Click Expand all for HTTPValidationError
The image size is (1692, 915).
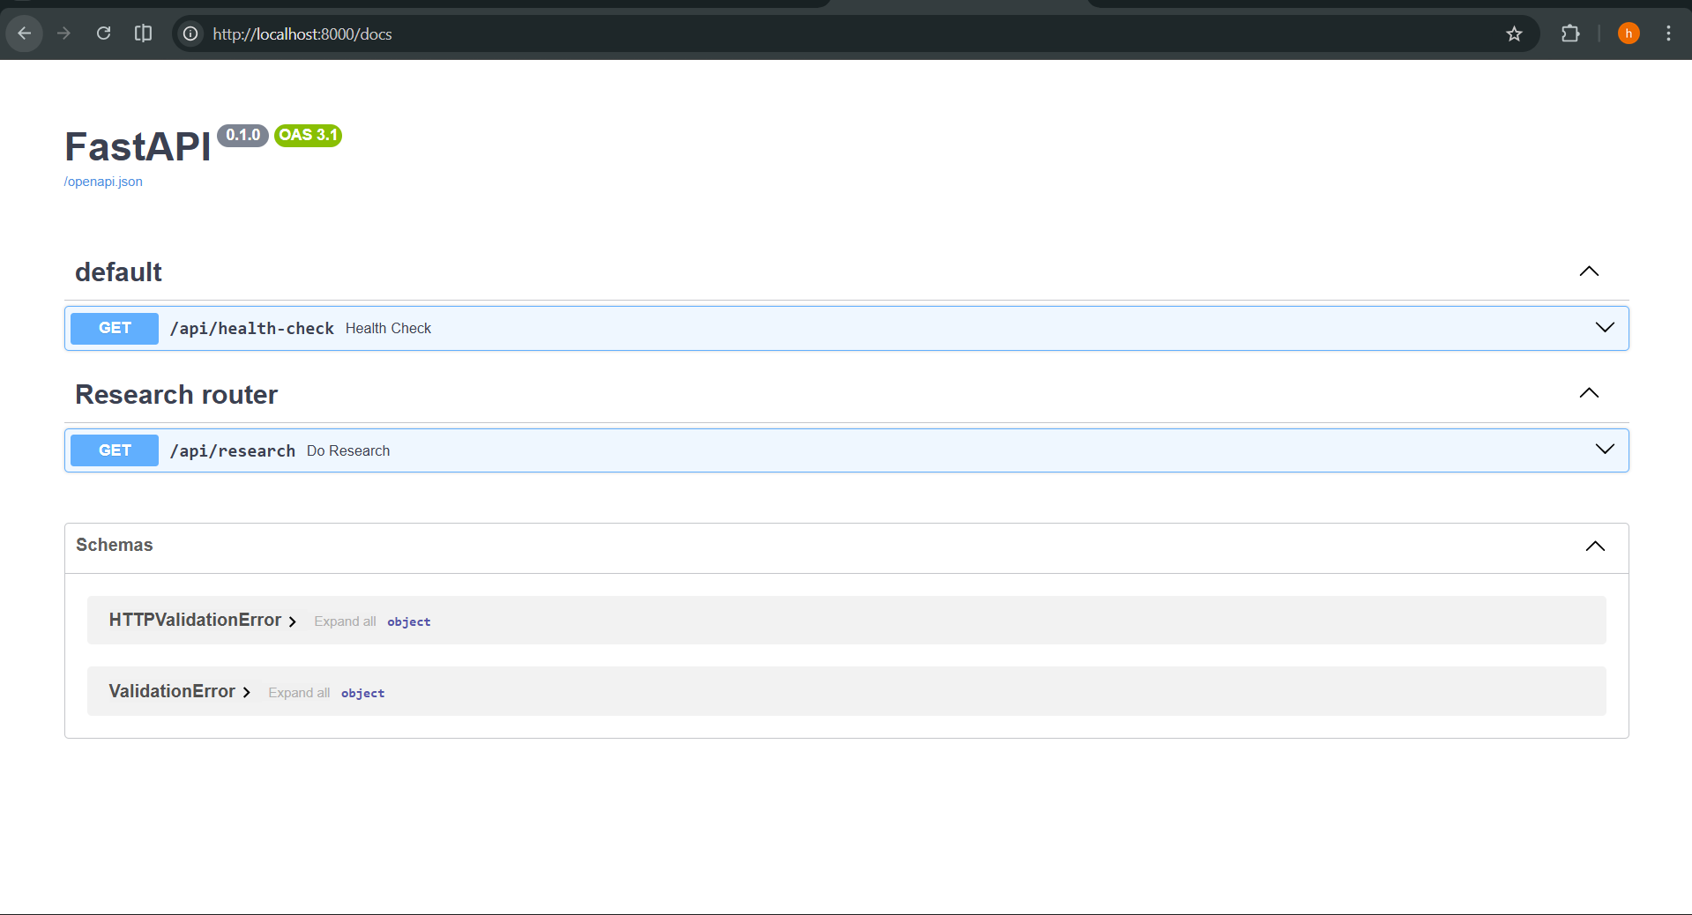(345, 621)
